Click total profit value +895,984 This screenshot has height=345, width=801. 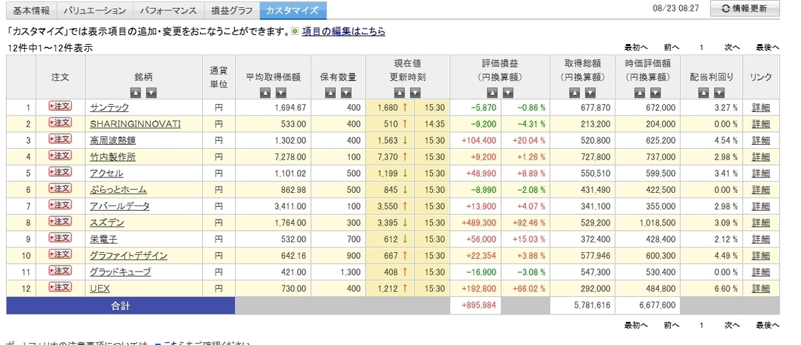(479, 305)
